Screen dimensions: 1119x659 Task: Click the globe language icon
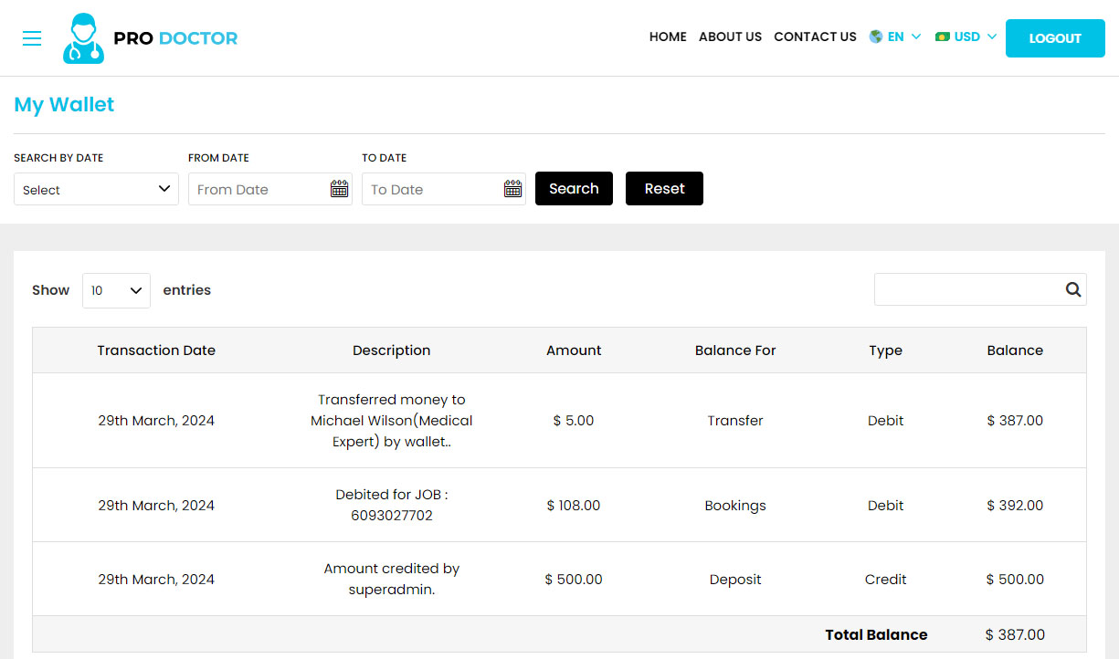pyautogui.click(x=876, y=37)
